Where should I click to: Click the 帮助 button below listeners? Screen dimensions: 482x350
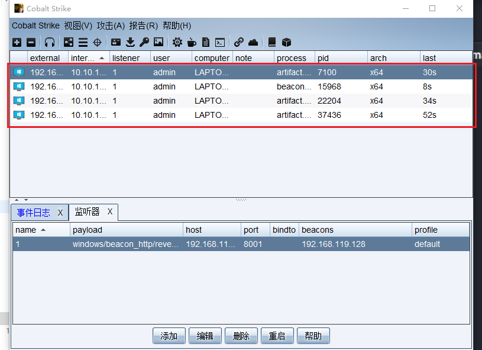pos(313,336)
